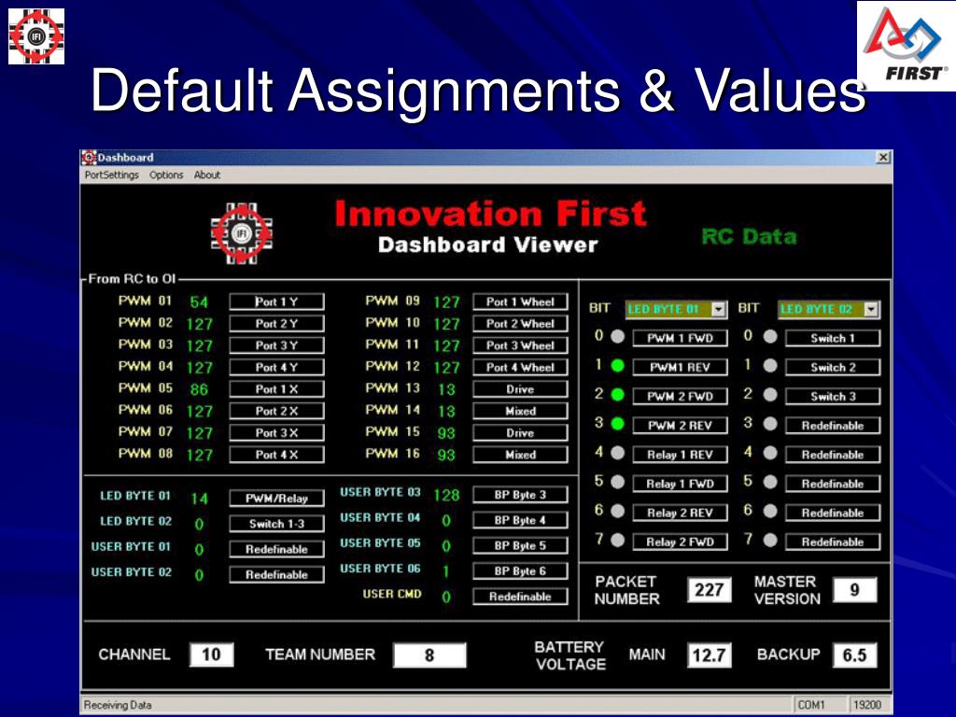Click the RC Data heading
The width and height of the screenshot is (956, 717).
749,236
